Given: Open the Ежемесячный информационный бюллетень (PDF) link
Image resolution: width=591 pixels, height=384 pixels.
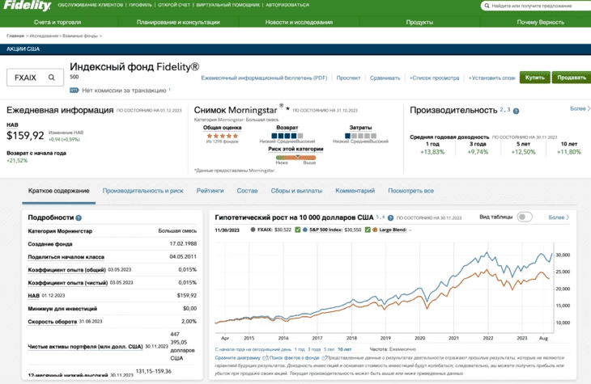Looking at the screenshot, I should 264,78.
